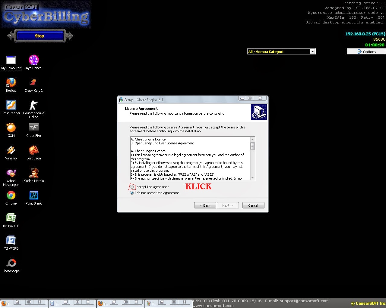Click the Stop button under CyberBilling logo

[39, 36]
